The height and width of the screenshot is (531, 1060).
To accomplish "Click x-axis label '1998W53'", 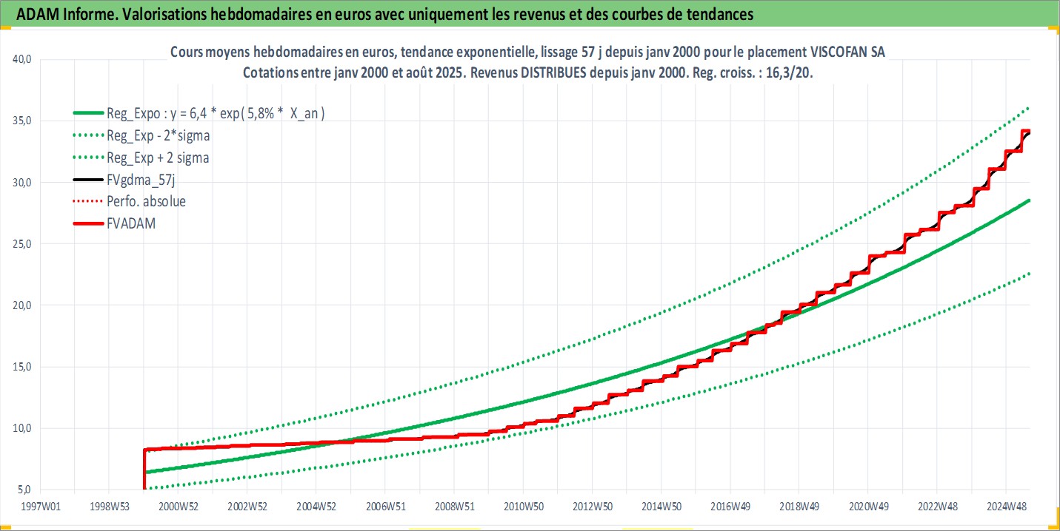I will point(109,507).
